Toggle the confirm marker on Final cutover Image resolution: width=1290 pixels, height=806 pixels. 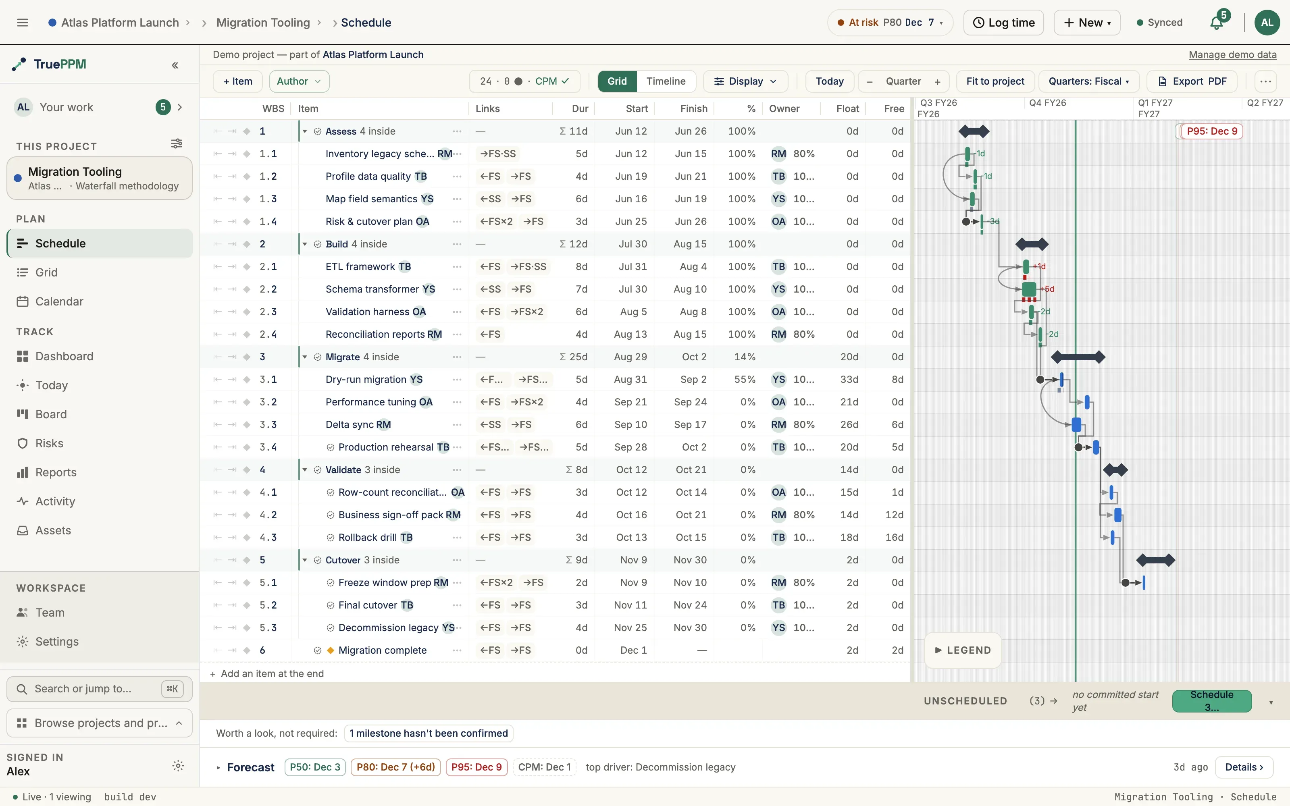[330, 605]
